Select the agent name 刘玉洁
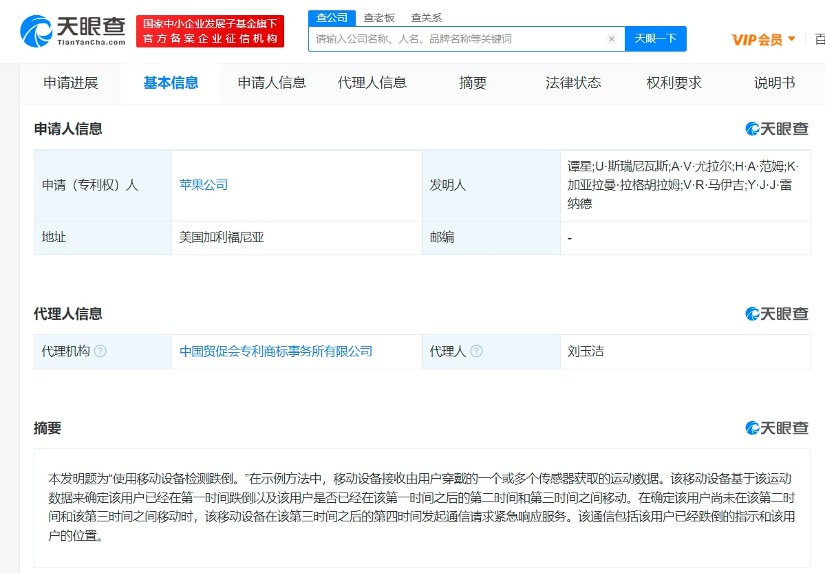This screenshot has width=825, height=573. (586, 351)
